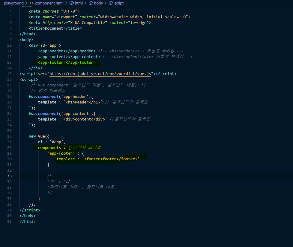Open the html symbol breadcrumb
Screen dimensions: 293x247
(79, 3)
